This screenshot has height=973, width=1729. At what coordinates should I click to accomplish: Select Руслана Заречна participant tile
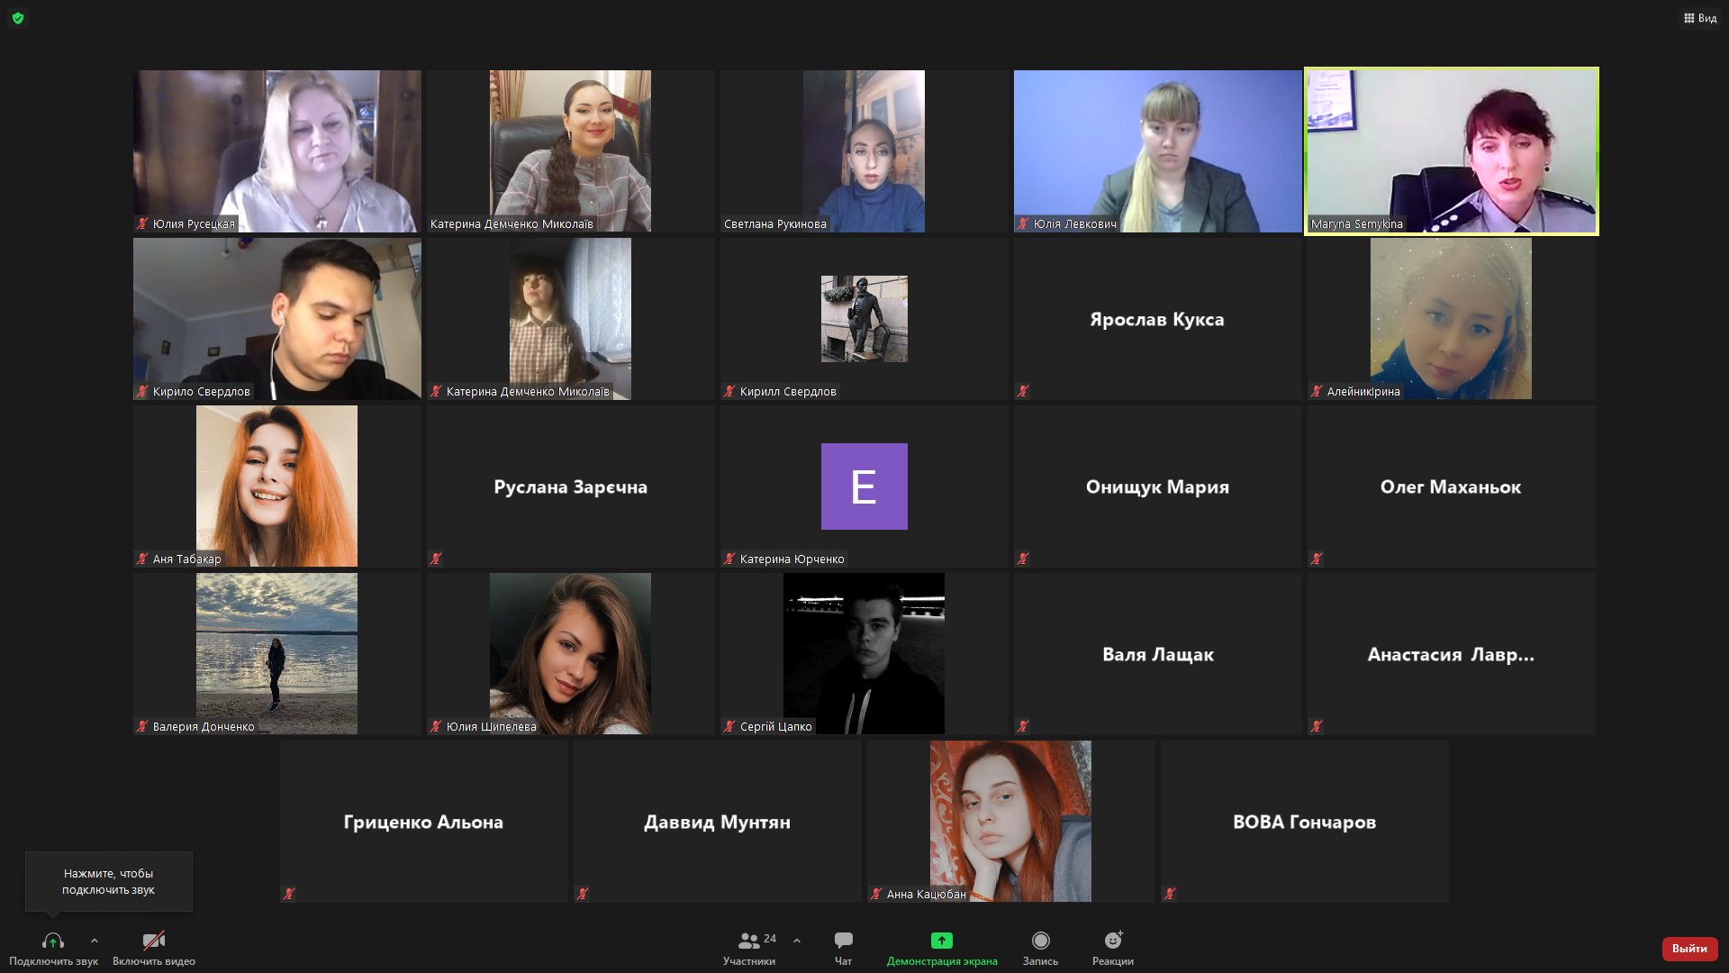tap(570, 486)
